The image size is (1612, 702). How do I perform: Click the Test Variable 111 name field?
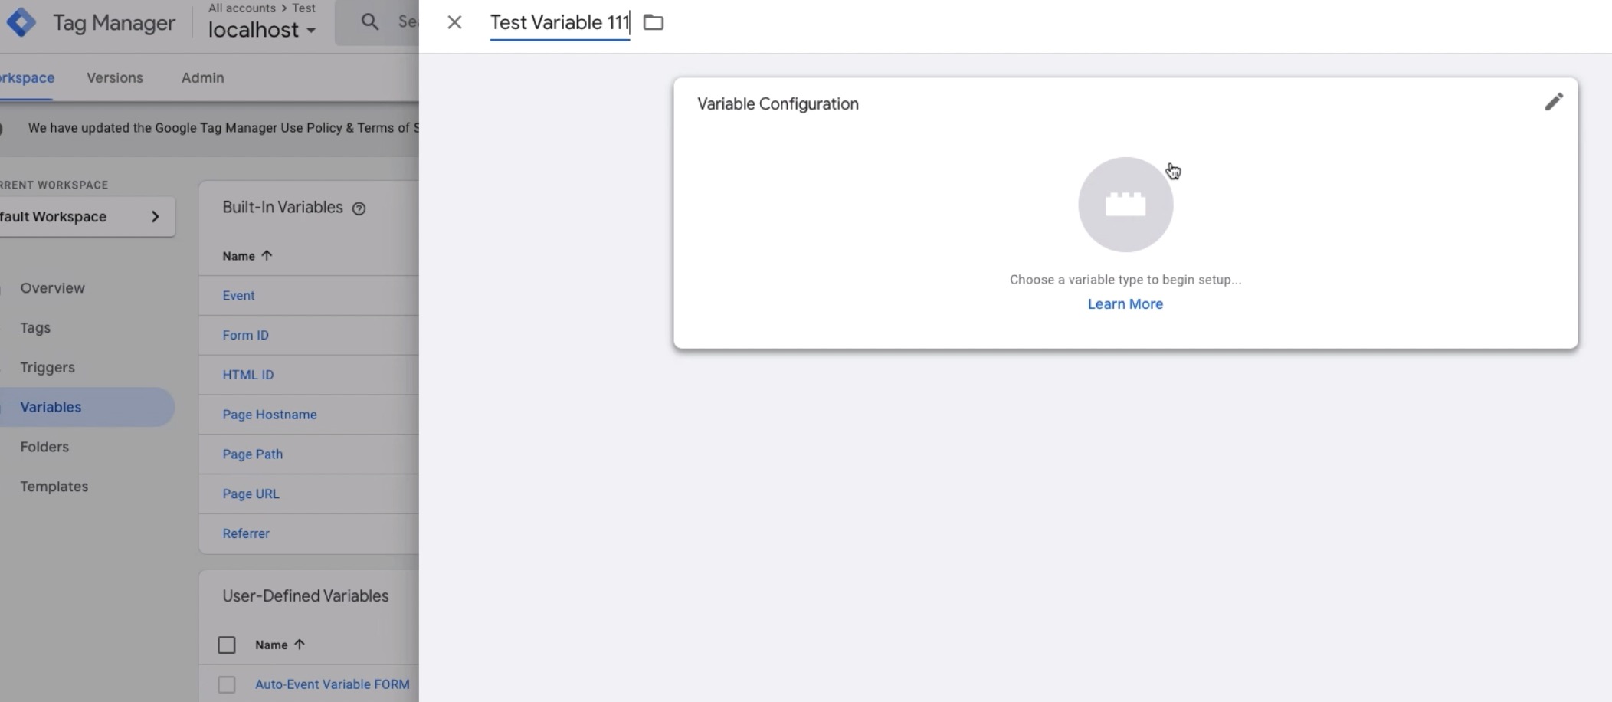tap(559, 23)
